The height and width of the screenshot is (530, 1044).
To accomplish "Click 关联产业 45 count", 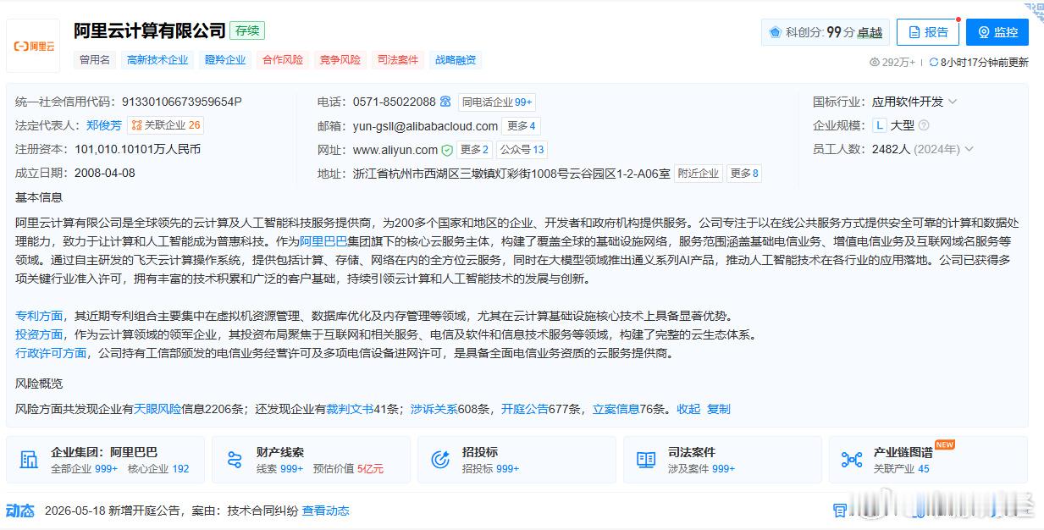I will tap(902, 468).
